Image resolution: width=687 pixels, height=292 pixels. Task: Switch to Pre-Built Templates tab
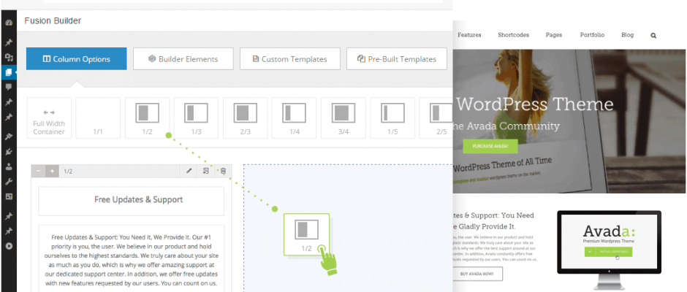(x=397, y=58)
